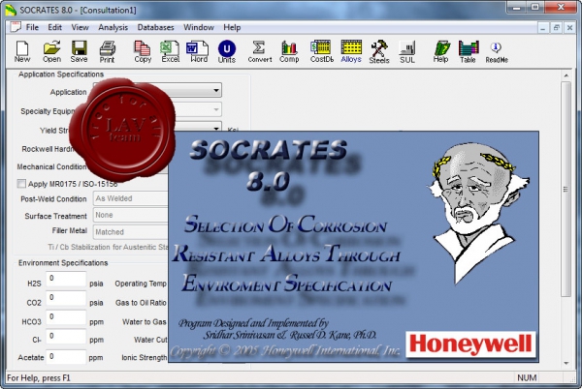Click the scrollbar up arrow
The image size is (582, 389).
[566, 75]
